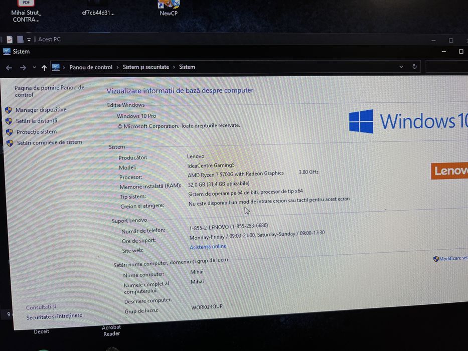Click the 32,0 GB memory value

[219, 184]
